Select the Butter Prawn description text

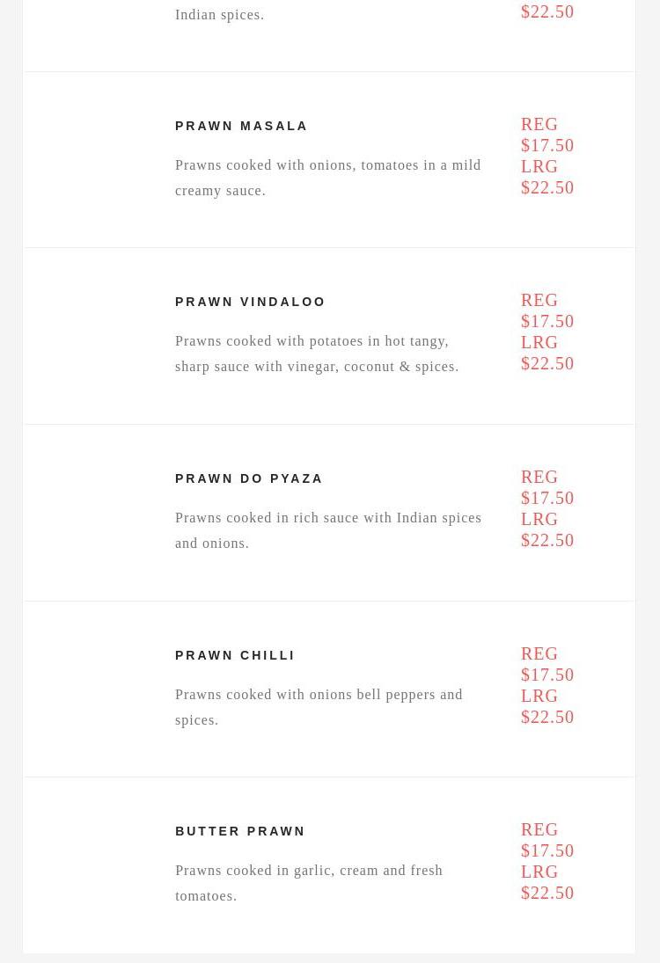[x=309, y=883]
